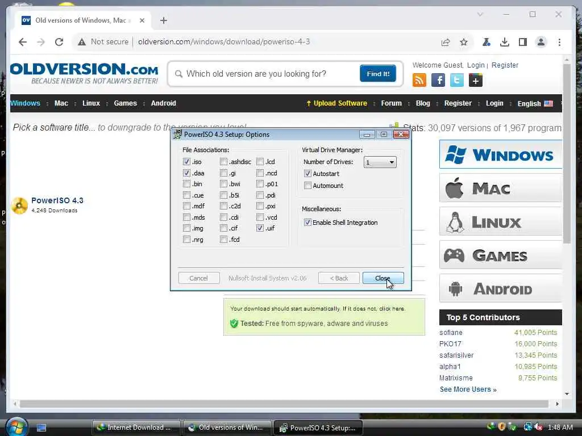Screen dimensions: 582x436
Task: Check the .ashdisc file association
Action: (223, 162)
